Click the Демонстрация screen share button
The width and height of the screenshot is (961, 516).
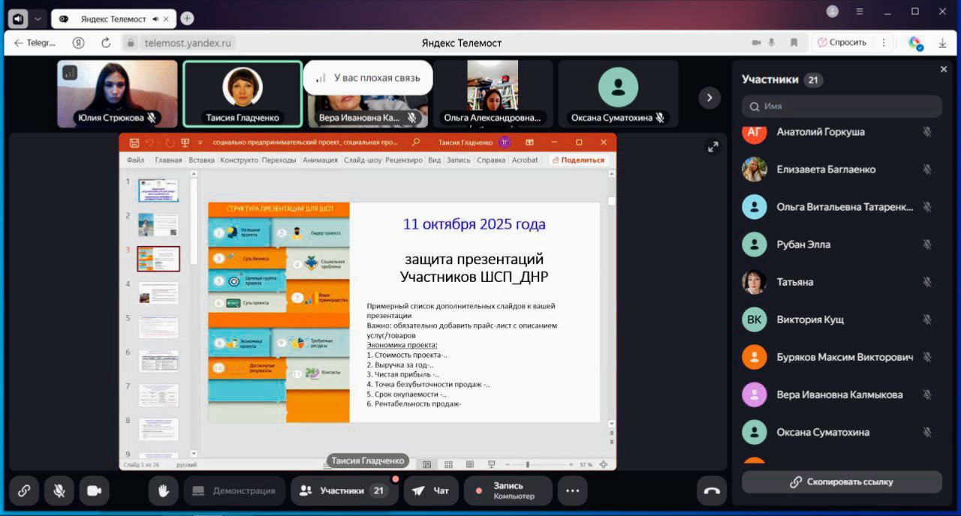tap(234, 491)
